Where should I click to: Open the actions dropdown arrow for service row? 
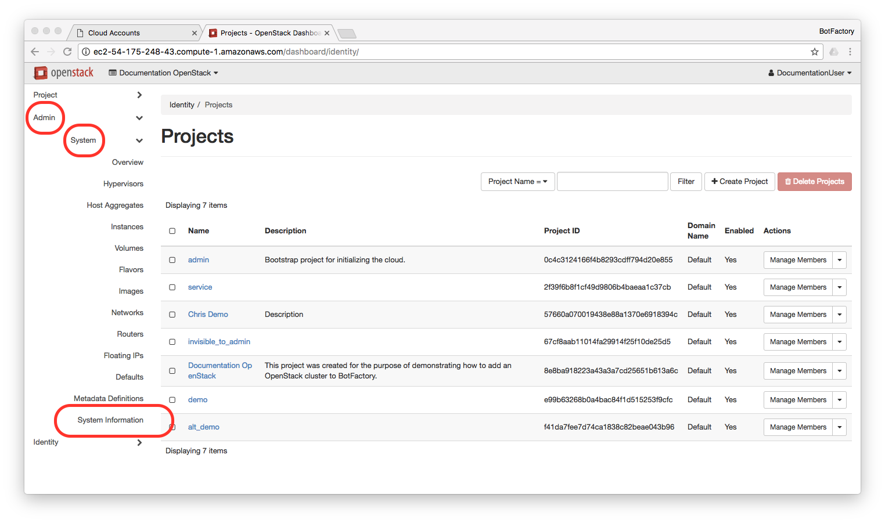pos(840,287)
